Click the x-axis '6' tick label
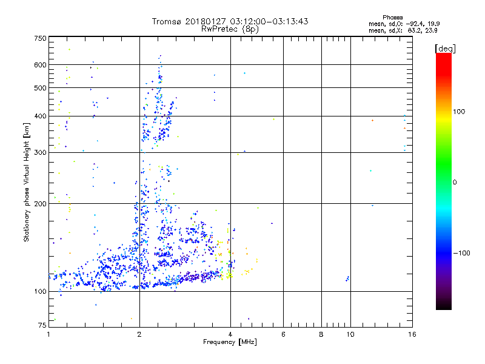The image size is (485, 364). (x=283, y=334)
